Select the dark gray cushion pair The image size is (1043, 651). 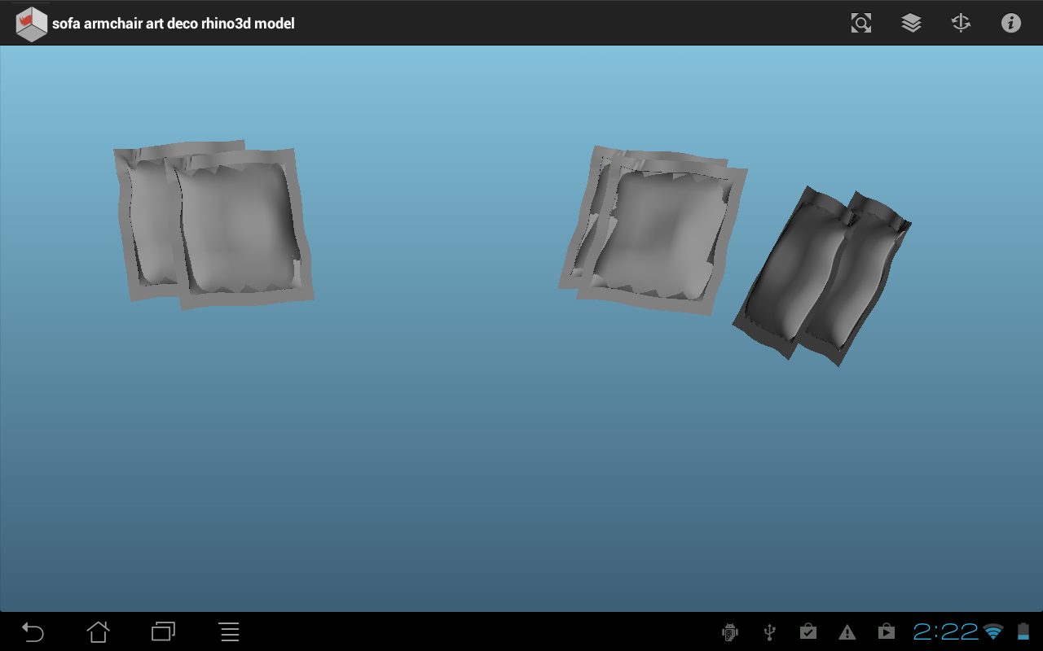point(821,275)
